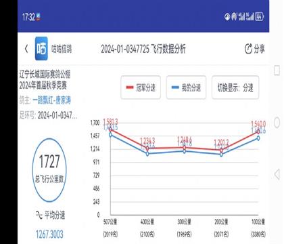The width and height of the screenshot is (284, 244).
Task: Tap the eye-comfort icon in status bar
Action: (227, 16)
